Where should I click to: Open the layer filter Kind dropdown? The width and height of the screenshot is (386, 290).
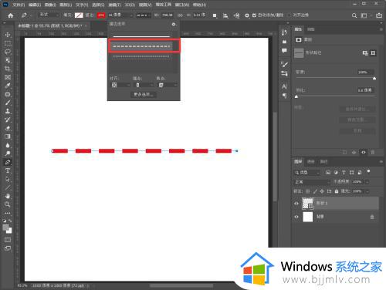[307, 173]
